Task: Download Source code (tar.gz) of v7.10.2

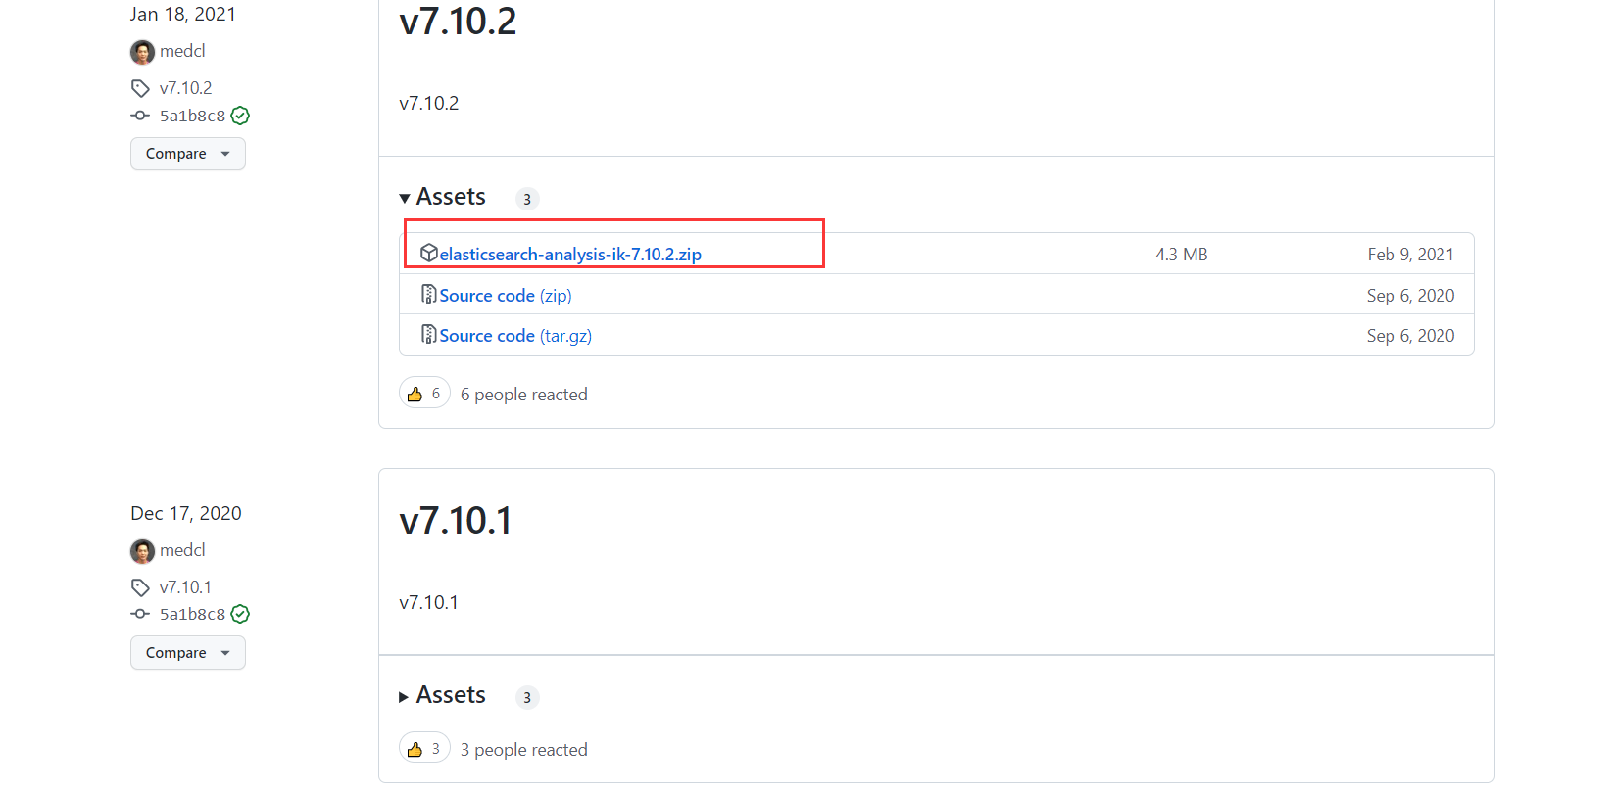Action: [x=515, y=336]
